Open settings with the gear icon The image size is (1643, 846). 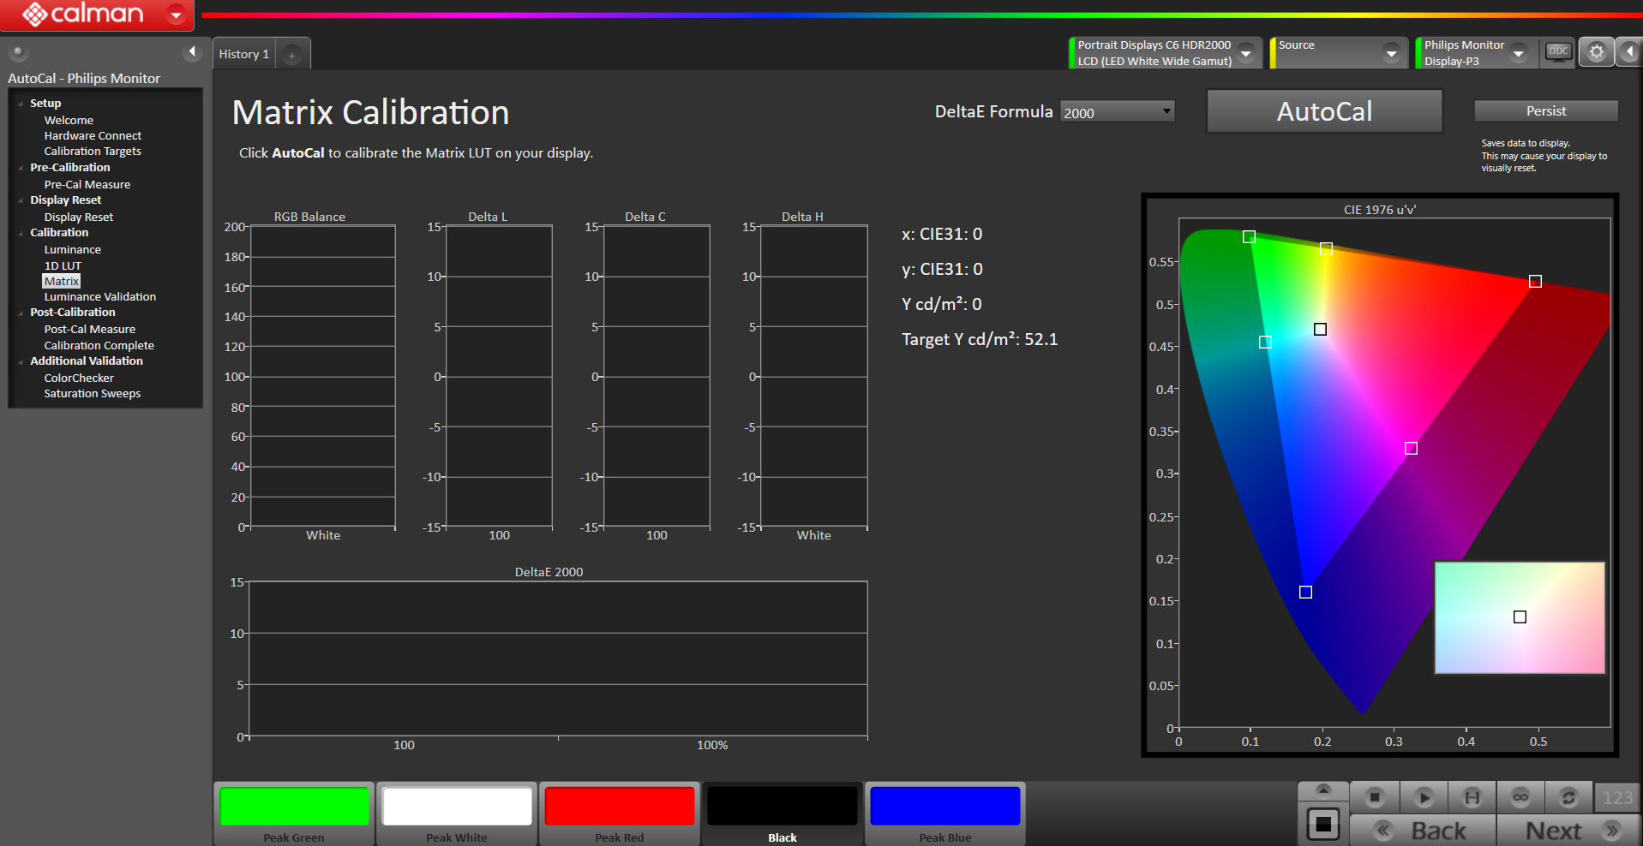(1597, 52)
